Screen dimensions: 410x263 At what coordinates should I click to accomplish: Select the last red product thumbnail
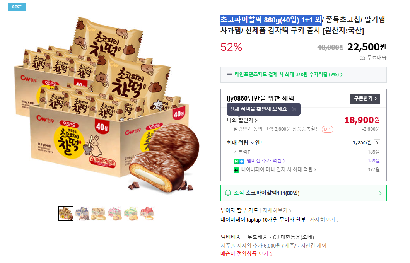(147, 213)
